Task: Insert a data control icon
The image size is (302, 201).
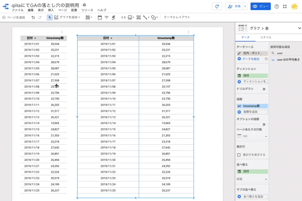Action: tap(114, 17)
